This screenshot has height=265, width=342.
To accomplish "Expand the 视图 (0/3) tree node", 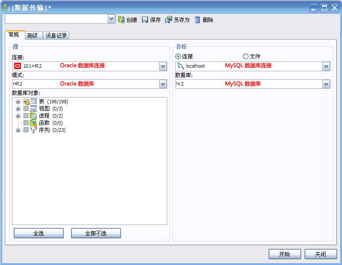I will tap(18, 109).
